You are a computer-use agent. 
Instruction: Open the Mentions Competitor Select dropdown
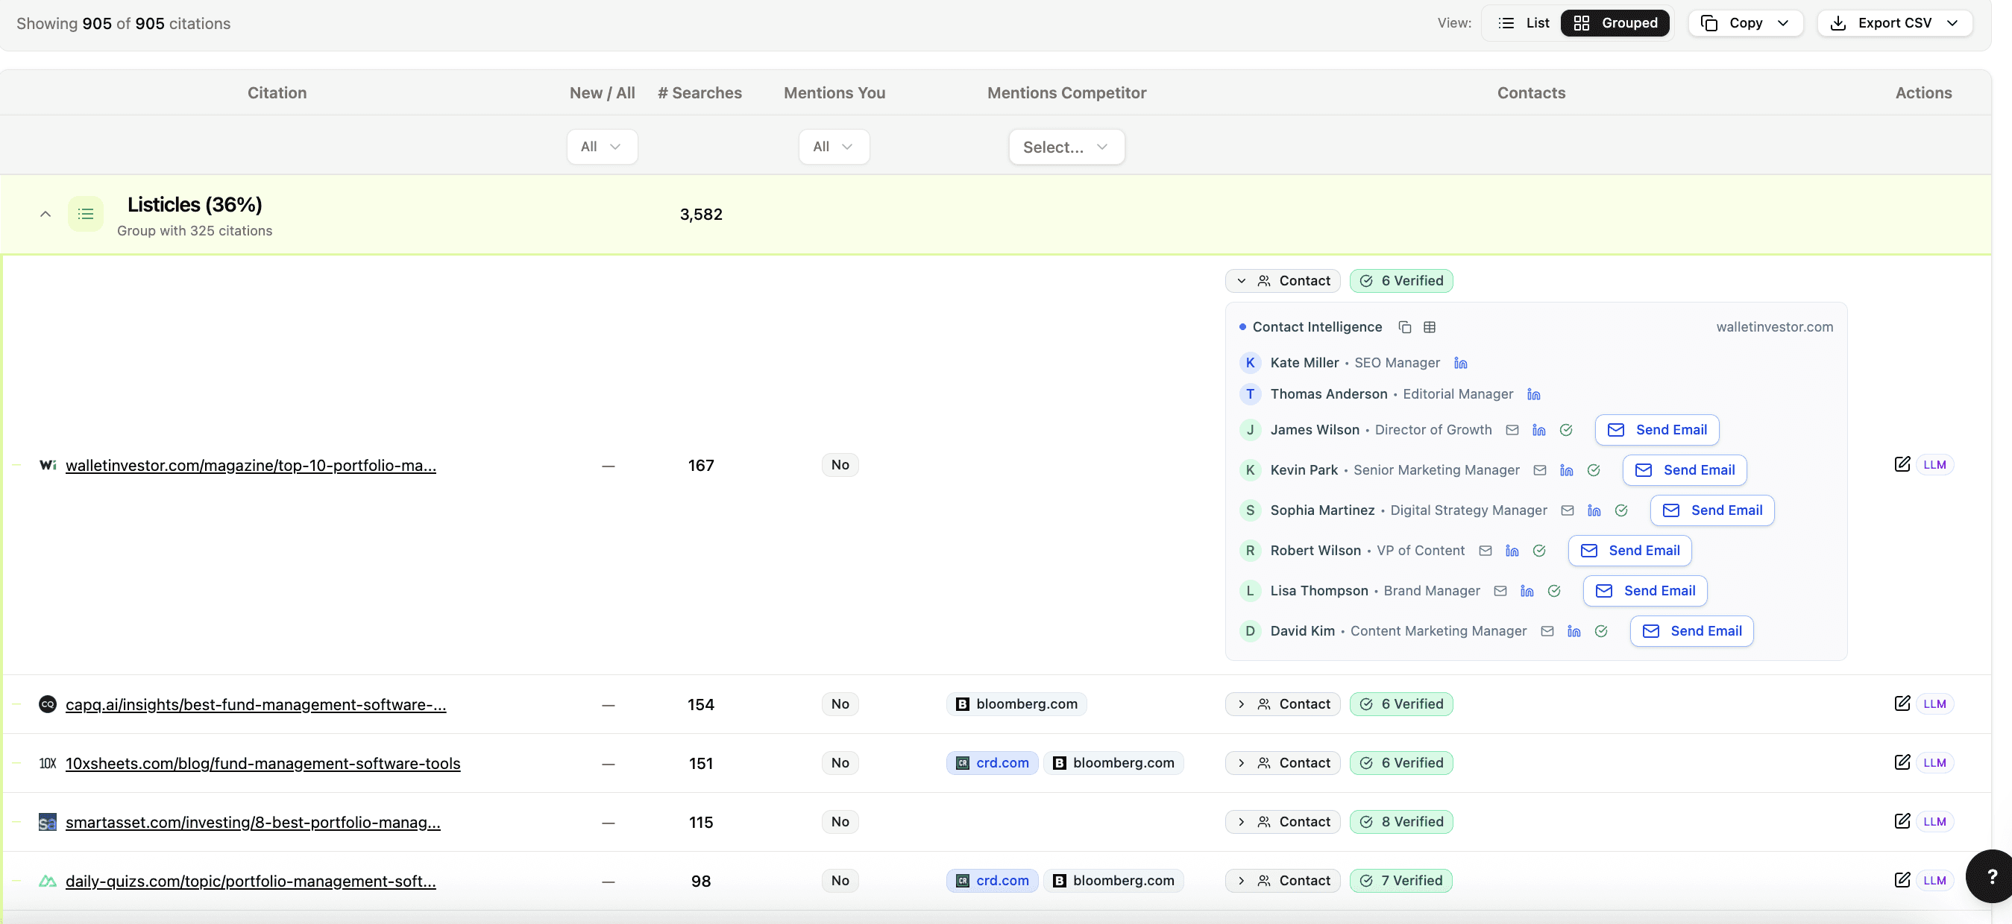(x=1066, y=147)
